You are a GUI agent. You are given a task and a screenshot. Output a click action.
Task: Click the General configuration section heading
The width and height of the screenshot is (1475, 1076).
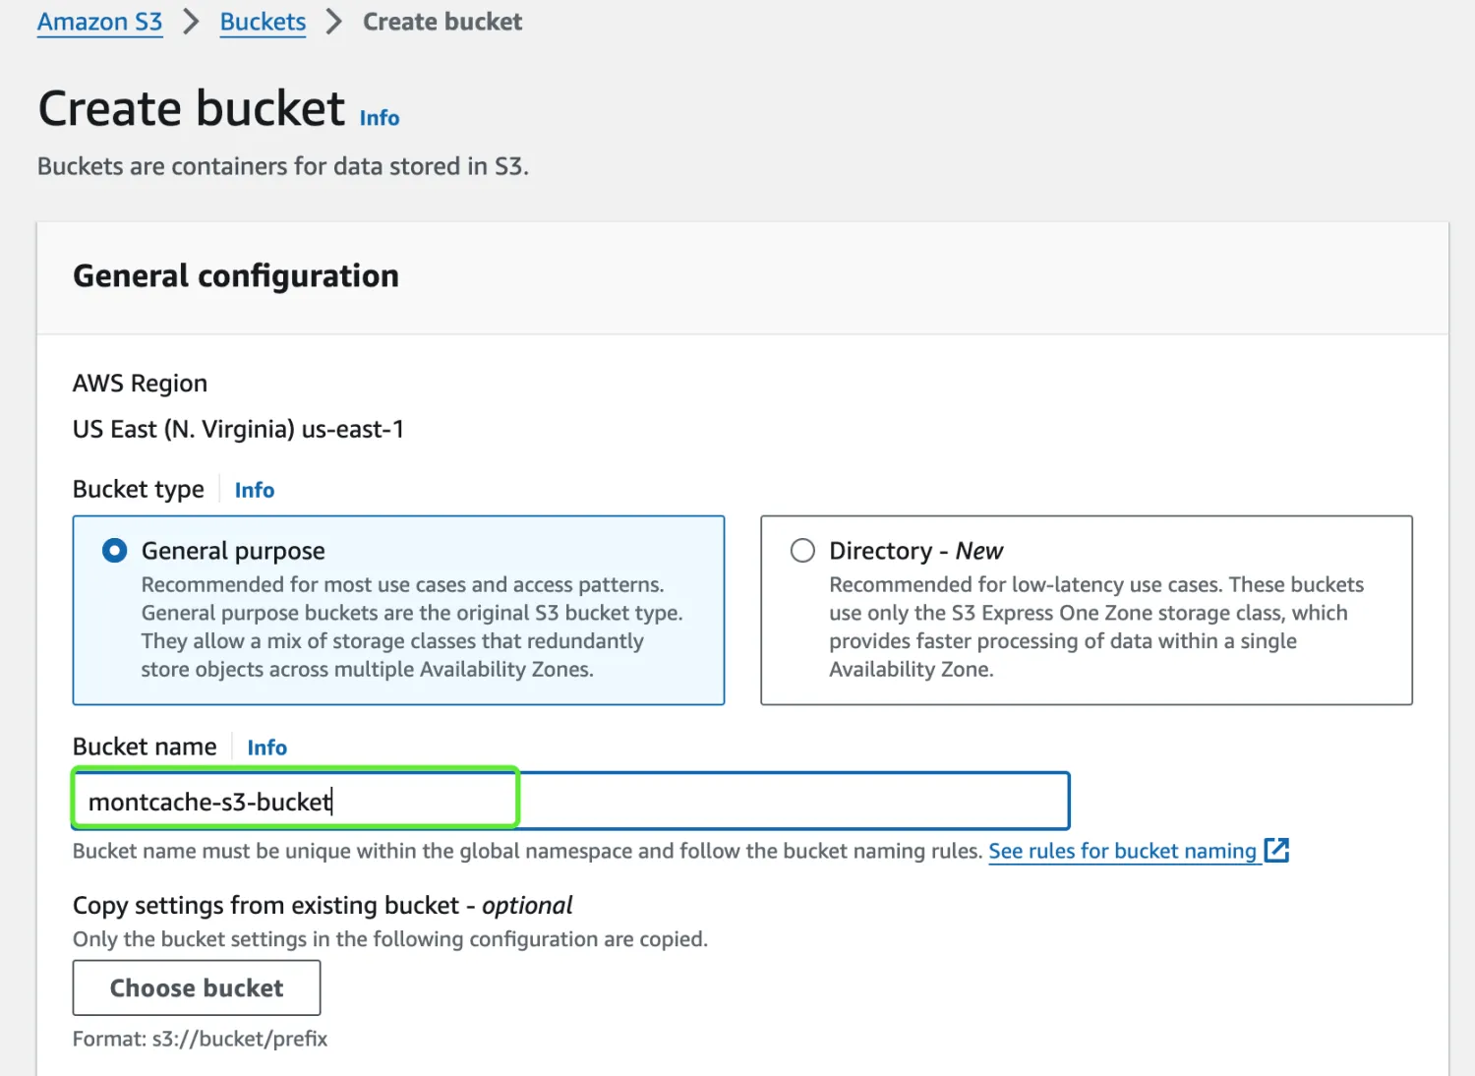click(236, 276)
